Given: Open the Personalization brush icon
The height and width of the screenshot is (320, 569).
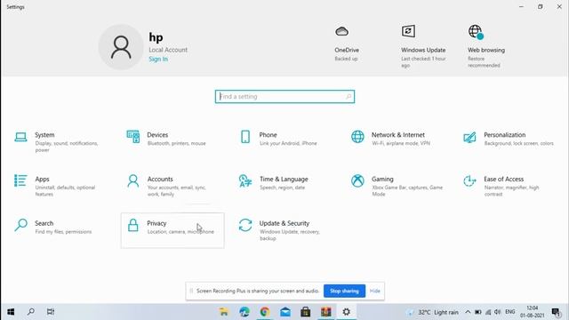Looking at the screenshot, I should (469, 138).
